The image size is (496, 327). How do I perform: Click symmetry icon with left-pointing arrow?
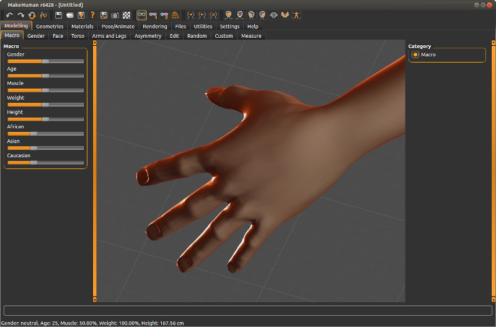202,15
